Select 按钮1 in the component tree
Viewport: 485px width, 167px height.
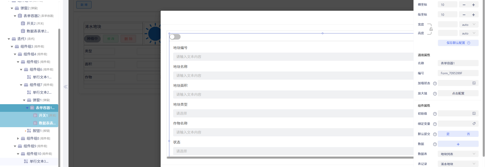click(x=37, y=131)
